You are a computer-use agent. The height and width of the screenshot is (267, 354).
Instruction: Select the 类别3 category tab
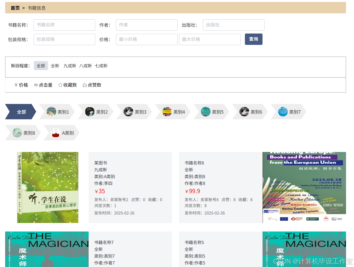pyautogui.click(x=134, y=112)
